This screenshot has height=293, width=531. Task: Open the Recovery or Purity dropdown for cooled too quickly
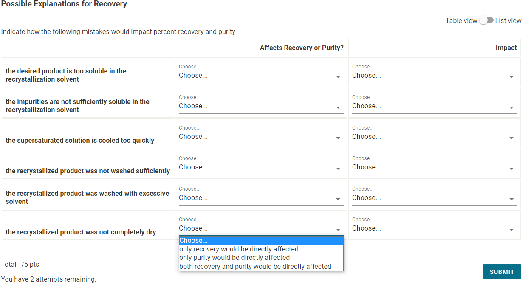click(261, 136)
